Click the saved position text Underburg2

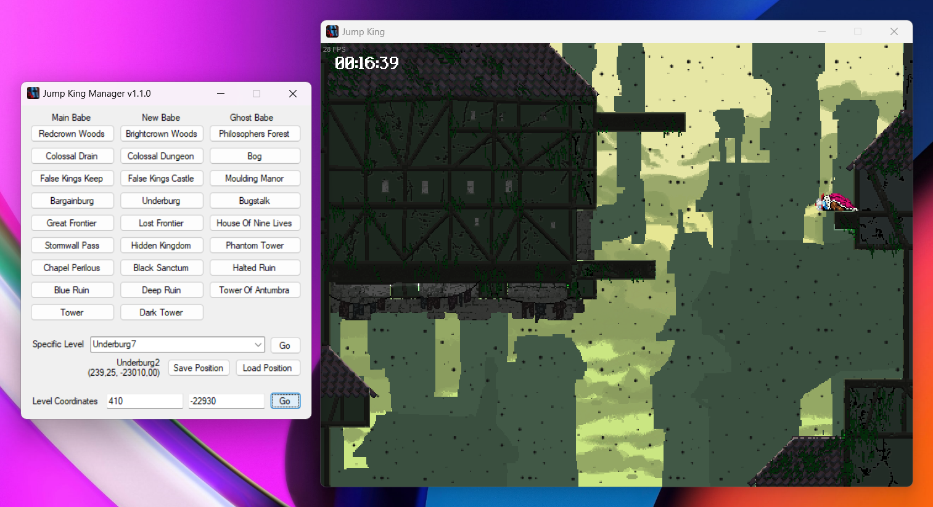click(x=138, y=363)
